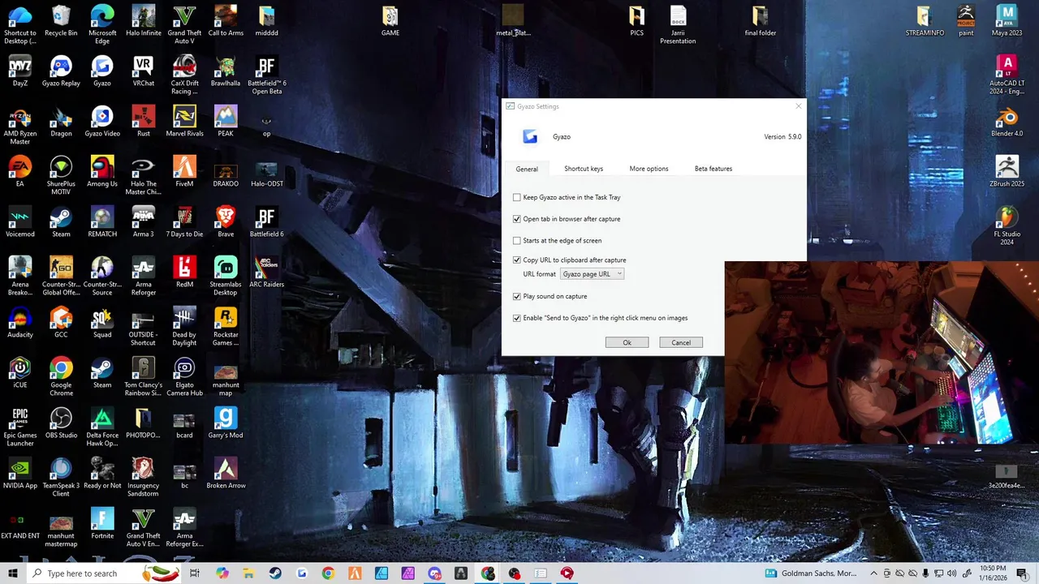
Task: Select the FL Studio 2024 desktop icon
Action: pyautogui.click(x=1007, y=226)
